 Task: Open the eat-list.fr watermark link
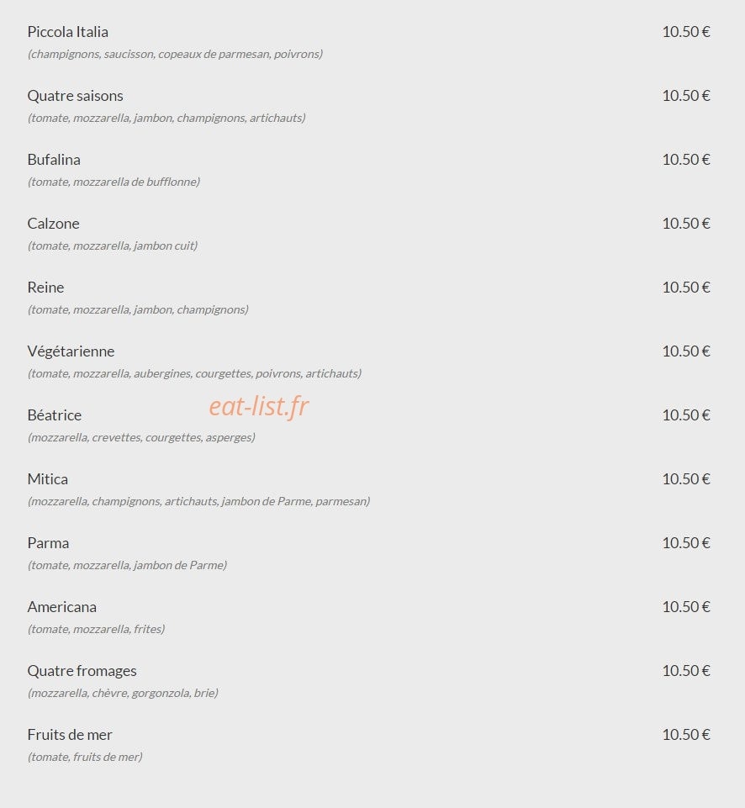click(259, 406)
